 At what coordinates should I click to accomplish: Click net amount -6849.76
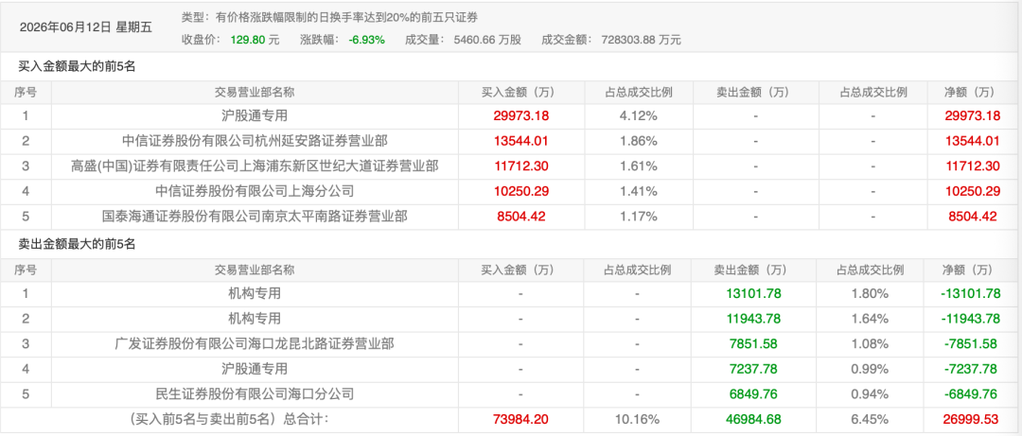[971, 393]
